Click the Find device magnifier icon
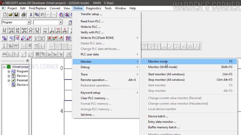The width and height of the screenshot is (241, 135). pos(61,15)
